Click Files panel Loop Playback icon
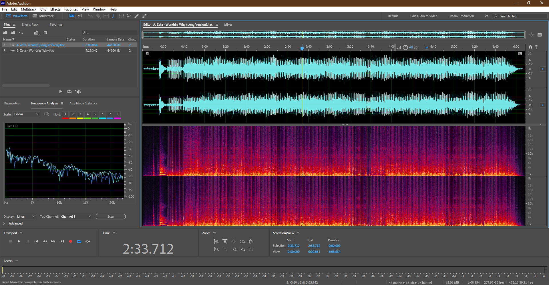 pos(69,92)
